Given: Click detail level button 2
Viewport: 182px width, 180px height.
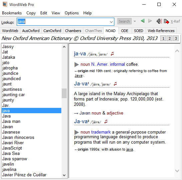Looking at the screenshot, I should click(169, 38).
